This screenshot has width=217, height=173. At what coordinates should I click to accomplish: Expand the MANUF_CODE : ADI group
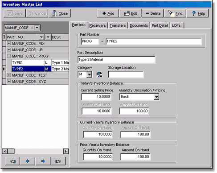pyautogui.click(x=9, y=43)
